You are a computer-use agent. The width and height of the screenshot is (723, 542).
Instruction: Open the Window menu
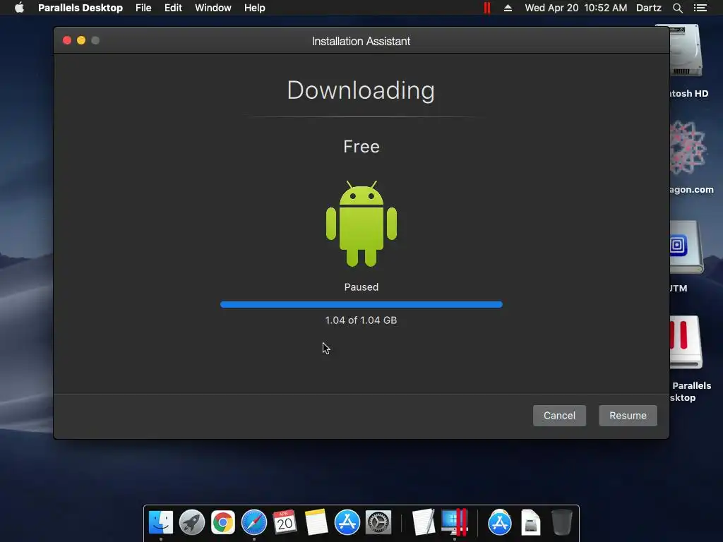(x=213, y=8)
